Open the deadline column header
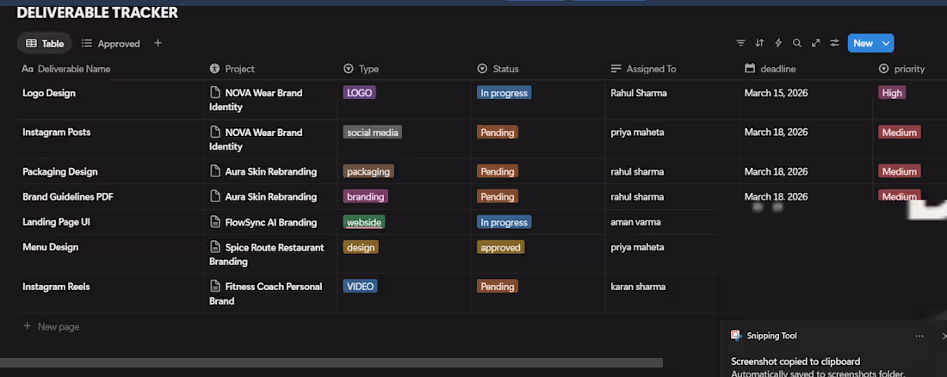947x377 pixels. pyautogui.click(x=770, y=69)
